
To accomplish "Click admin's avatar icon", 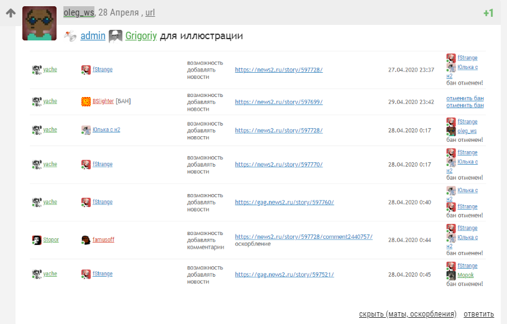I will [x=70, y=36].
